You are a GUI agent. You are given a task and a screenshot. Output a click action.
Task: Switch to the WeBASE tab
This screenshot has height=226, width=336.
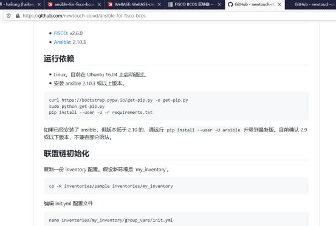coord(134,4)
